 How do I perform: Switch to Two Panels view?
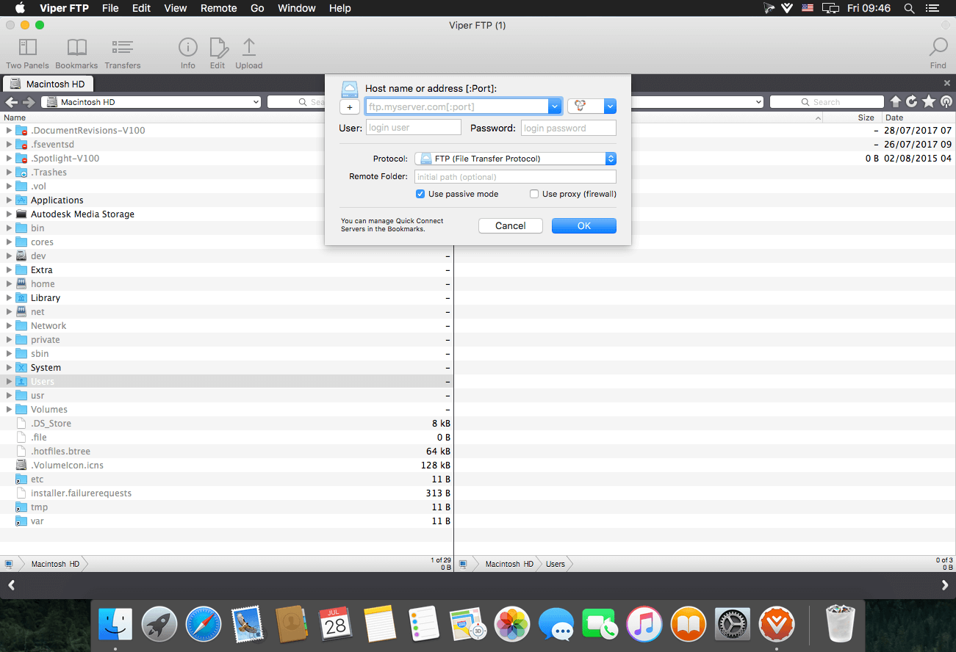(x=27, y=54)
